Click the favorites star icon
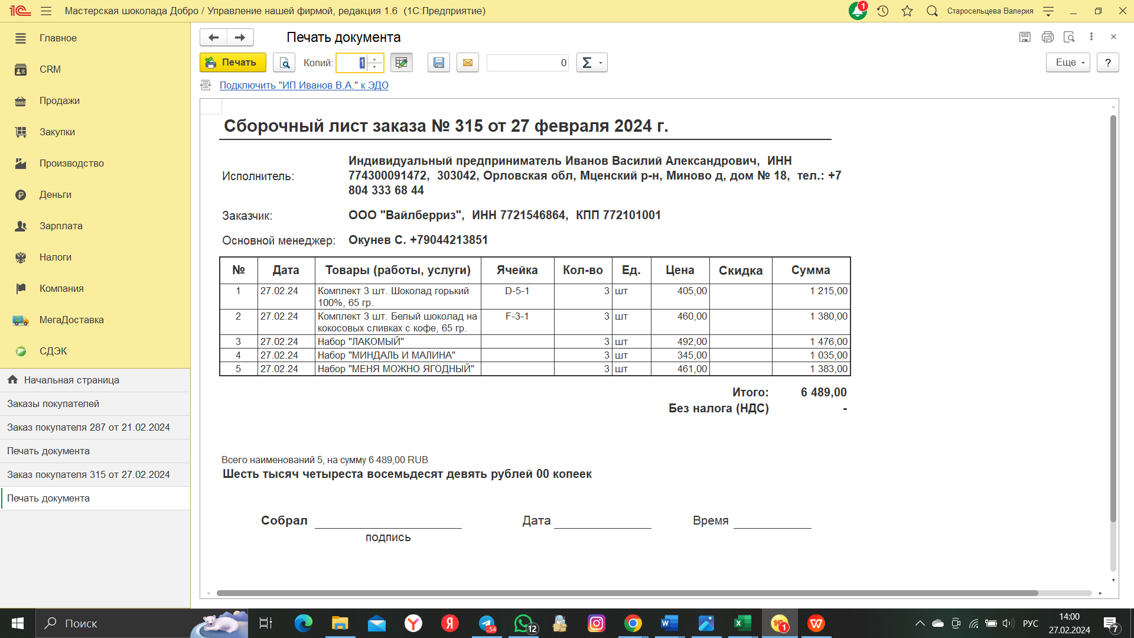 907,11
